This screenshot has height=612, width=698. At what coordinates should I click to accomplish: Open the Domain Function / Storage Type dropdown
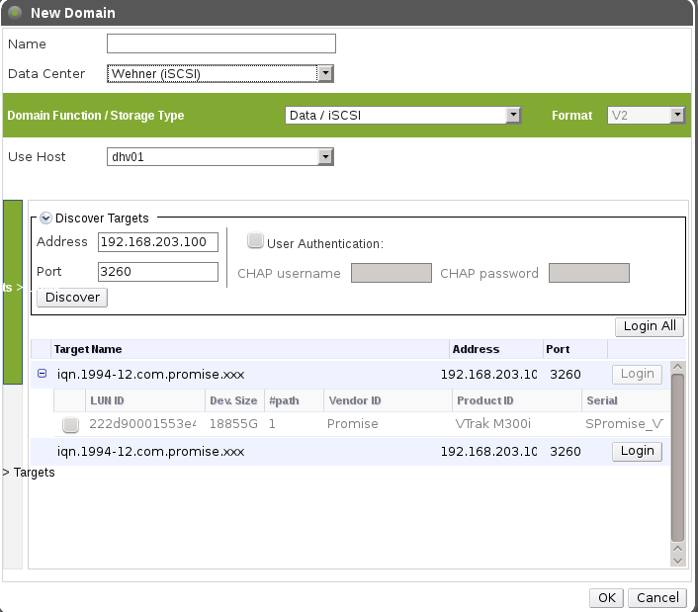pos(512,116)
